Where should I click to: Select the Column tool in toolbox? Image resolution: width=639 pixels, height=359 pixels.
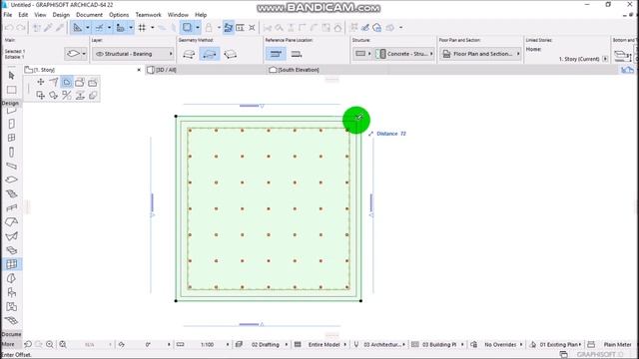(11, 153)
